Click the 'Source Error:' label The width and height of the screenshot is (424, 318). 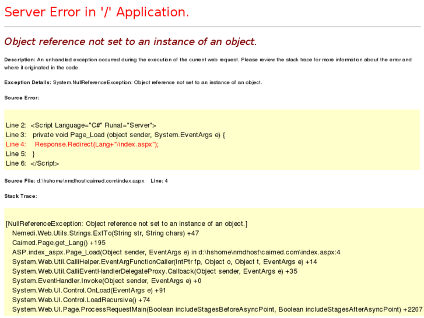pyautogui.click(x=22, y=97)
